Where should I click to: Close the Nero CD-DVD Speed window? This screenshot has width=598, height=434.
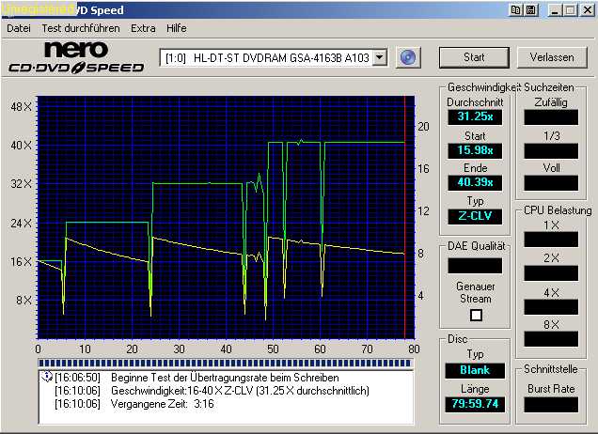(x=588, y=10)
